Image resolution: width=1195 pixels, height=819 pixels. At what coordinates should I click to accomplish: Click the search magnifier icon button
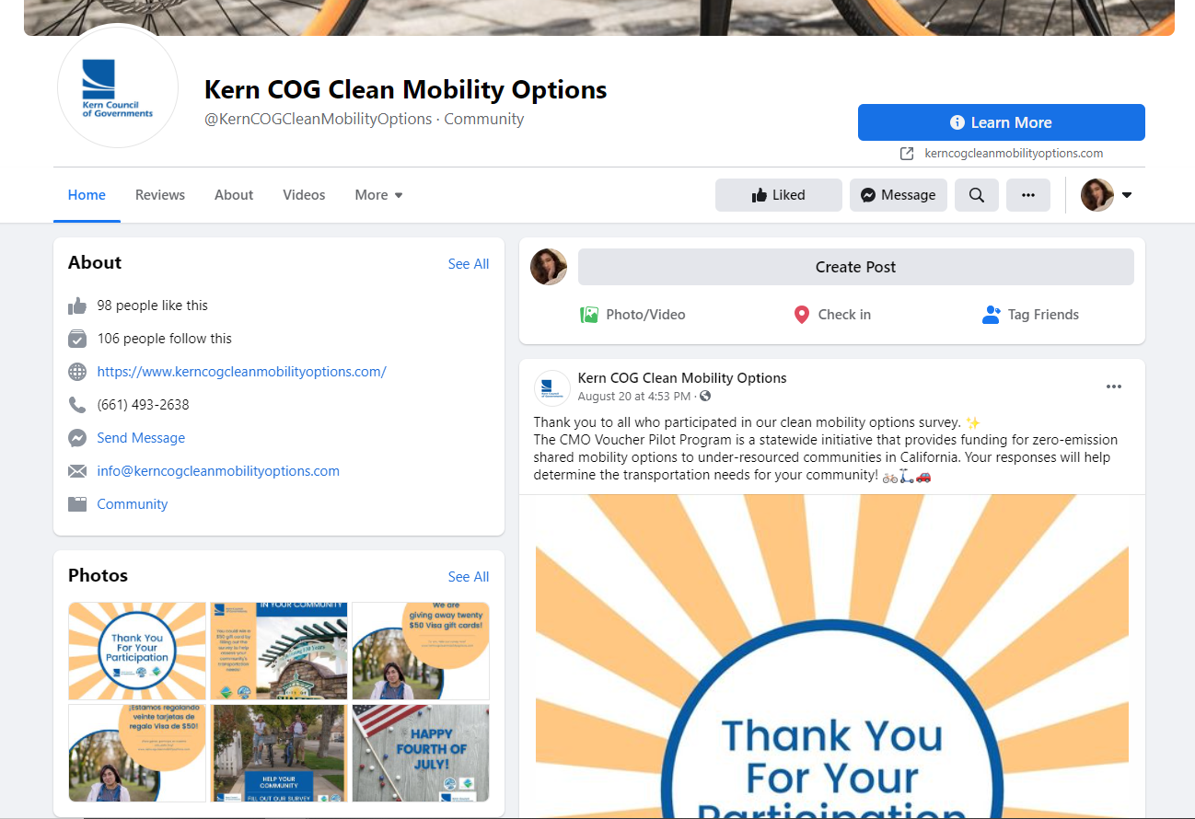tap(977, 195)
